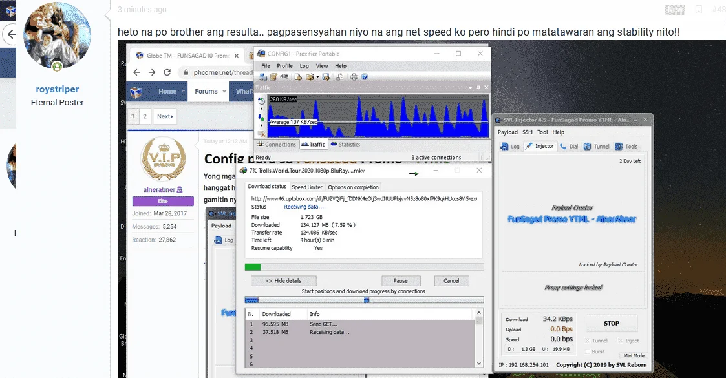Click Proxifier save profile toolbar icon
This screenshot has width=726, height=378.
[325, 77]
